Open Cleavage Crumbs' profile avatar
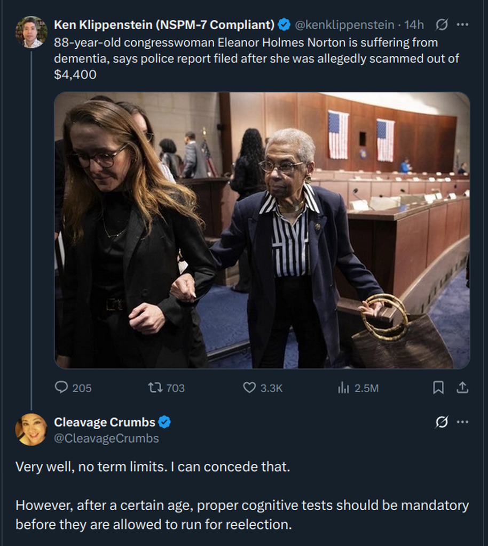Screen dimensions: 488x546 [x=31, y=429]
